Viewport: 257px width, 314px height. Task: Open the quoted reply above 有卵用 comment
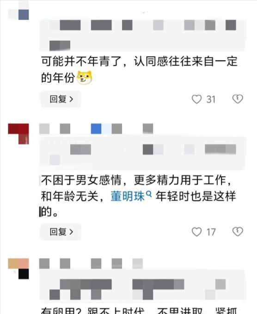142,286
